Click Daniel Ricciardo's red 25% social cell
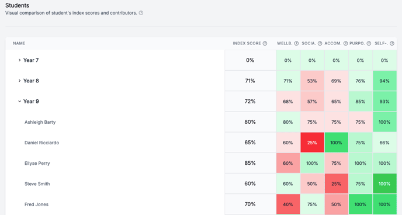The height and width of the screenshot is (215, 402). [312, 143]
